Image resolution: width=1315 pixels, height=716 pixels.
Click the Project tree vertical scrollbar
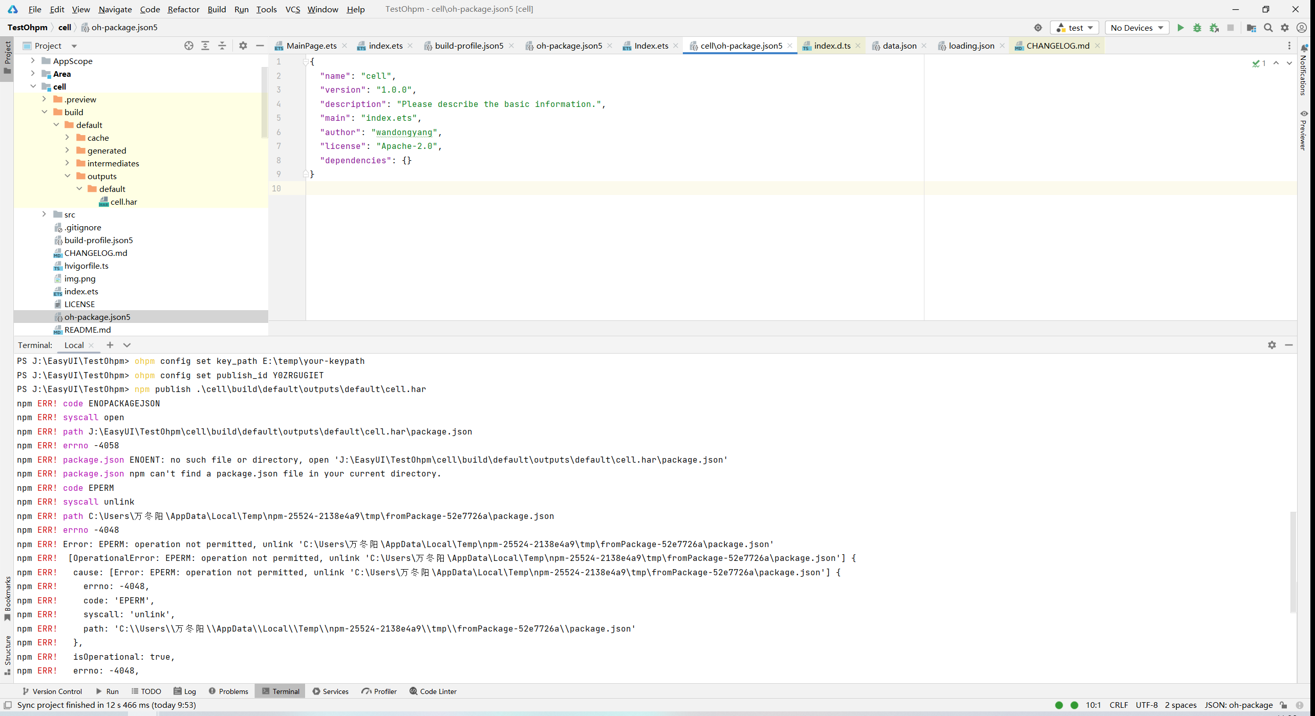265,102
